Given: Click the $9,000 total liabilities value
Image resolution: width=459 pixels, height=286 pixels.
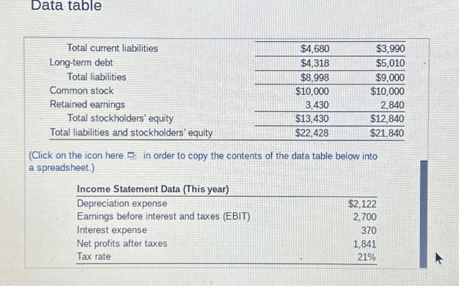Looking at the screenshot, I should (x=390, y=77).
